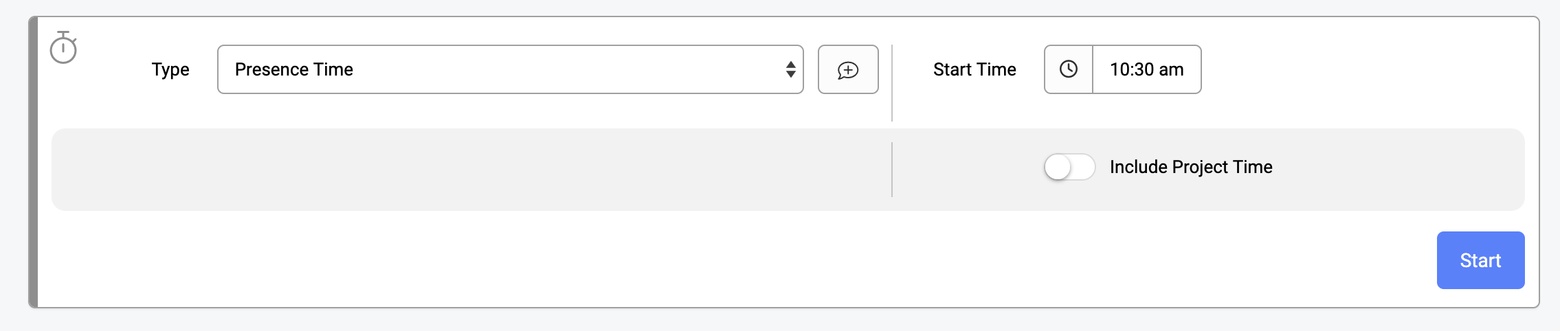Click the dark gray bar on card edge
The width and height of the screenshot is (1560, 331).
pos(33,162)
